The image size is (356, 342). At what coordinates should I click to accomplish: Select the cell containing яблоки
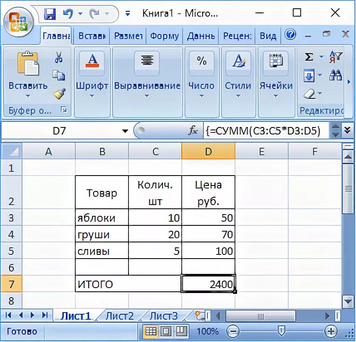point(102,217)
